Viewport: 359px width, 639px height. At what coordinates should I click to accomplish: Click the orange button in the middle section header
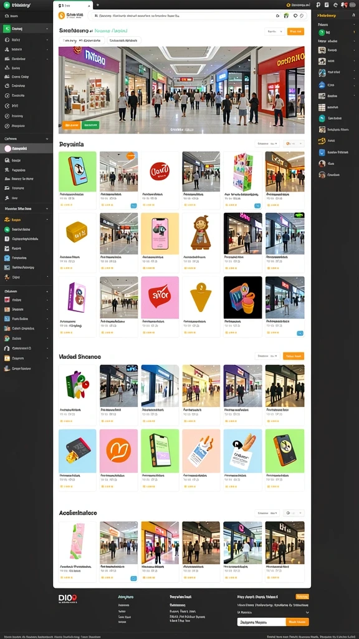click(294, 356)
